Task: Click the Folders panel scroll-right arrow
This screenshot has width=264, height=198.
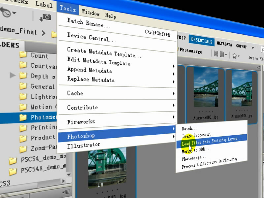Action: [x=63, y=181]
